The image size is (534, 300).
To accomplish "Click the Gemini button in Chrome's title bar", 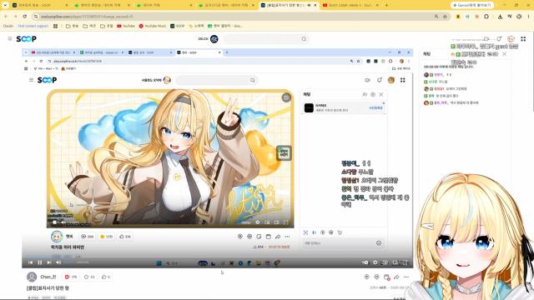I will click(x=472, y=5).
